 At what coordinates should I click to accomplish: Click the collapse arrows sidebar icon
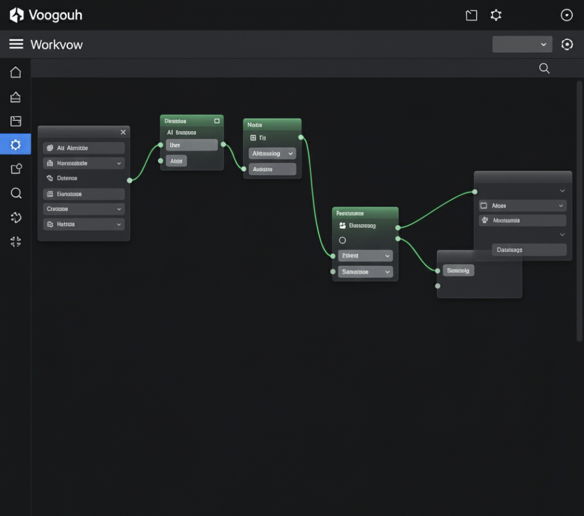15,242
